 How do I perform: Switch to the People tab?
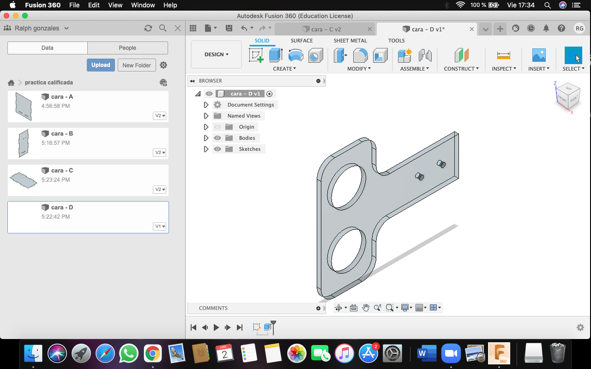(x=127, y=48)
